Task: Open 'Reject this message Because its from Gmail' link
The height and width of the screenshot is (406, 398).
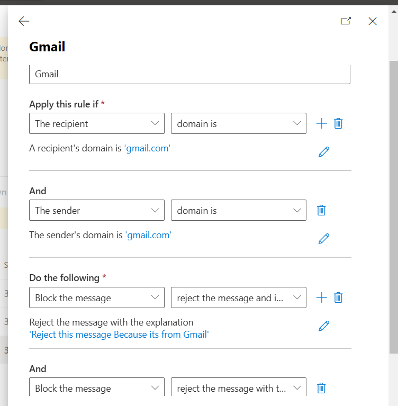Action: coord(119,335)
